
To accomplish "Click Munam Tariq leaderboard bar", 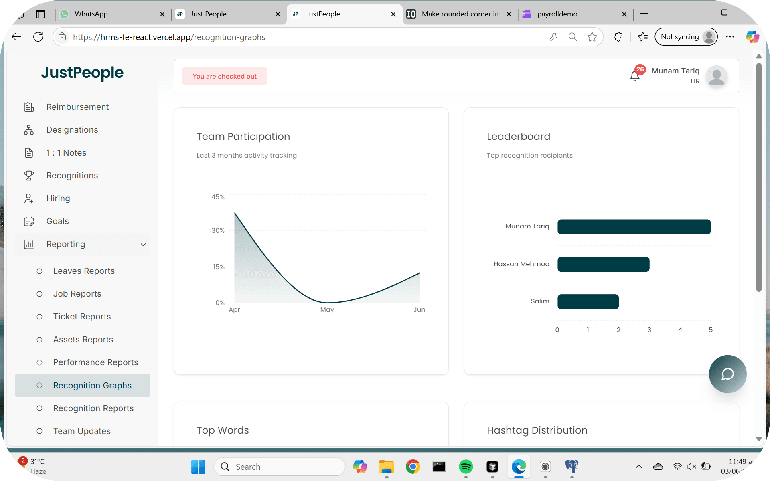I will point(634,227).
